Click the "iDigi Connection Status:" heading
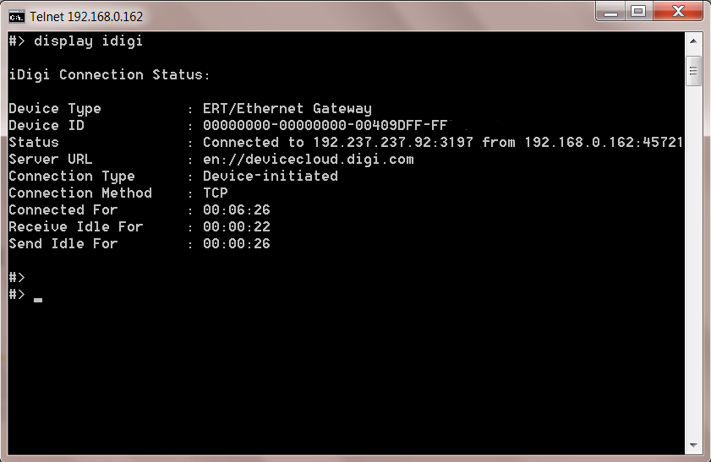Viewport: 711px width, 462px height. click(x=110, y=75)
